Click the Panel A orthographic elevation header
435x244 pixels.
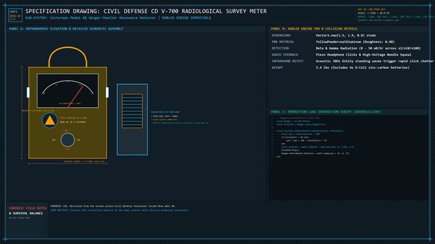[66, 28]
